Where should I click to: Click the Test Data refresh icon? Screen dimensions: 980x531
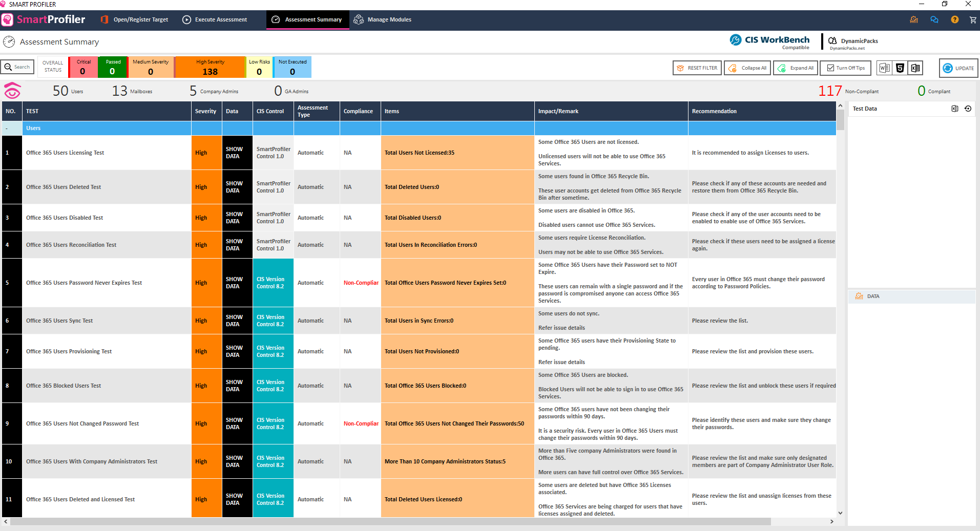click(x=968, y=109)
